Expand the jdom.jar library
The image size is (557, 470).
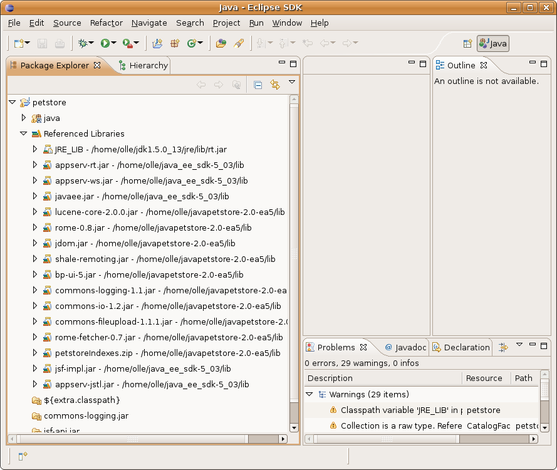(x=35, y=243)
